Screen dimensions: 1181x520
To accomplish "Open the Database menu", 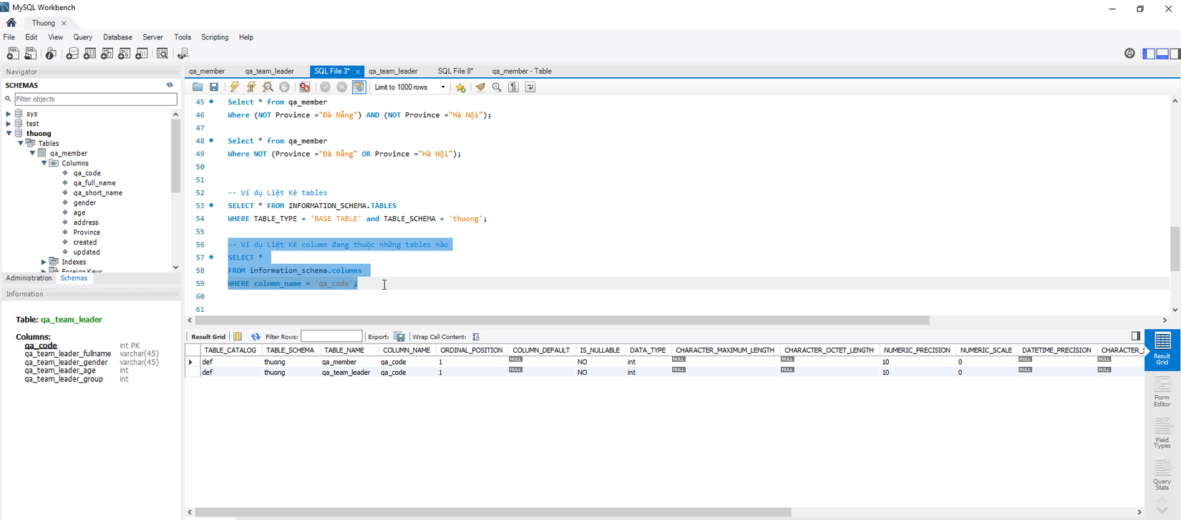I will pos(117,37).
